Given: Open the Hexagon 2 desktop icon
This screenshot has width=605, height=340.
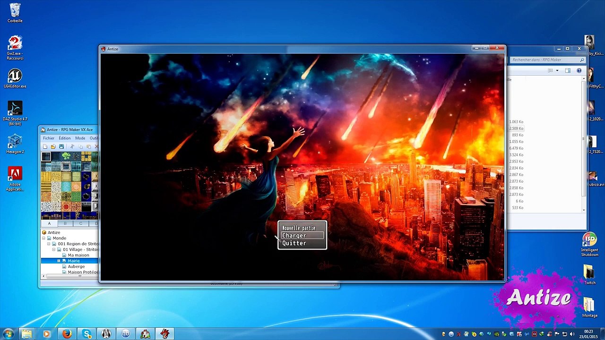Looking at the screenshot, I should [15, 144].
